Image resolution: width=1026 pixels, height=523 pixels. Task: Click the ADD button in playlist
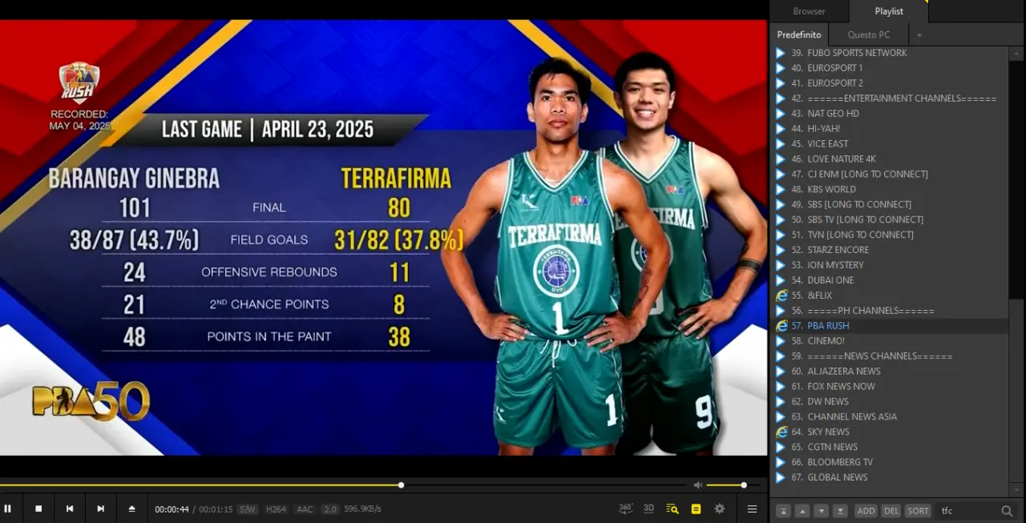(866, 510)
